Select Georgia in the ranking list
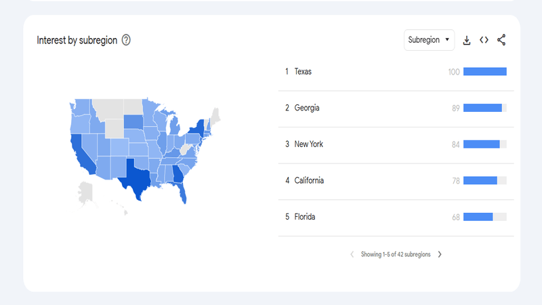Screen dimensions: 542x305 tap(307, 108)
